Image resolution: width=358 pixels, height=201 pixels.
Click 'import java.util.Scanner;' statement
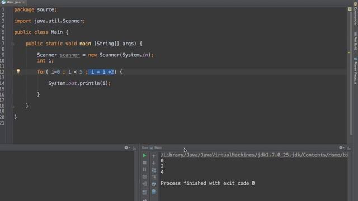[x=50, y=21]
